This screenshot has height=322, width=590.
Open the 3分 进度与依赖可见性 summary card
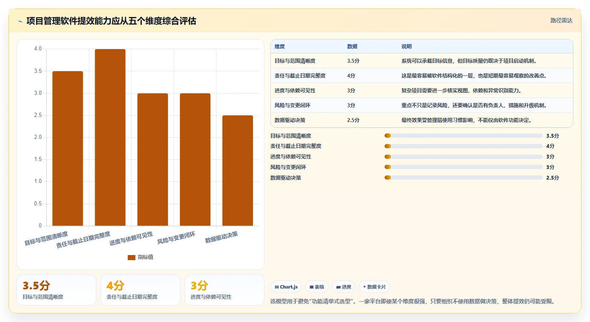pos(225,290)
